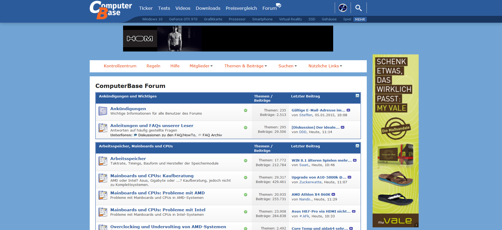Click green status icon in Kaufberatung row
Viewport: 502px width, 230px height.
tap(246, 177)
